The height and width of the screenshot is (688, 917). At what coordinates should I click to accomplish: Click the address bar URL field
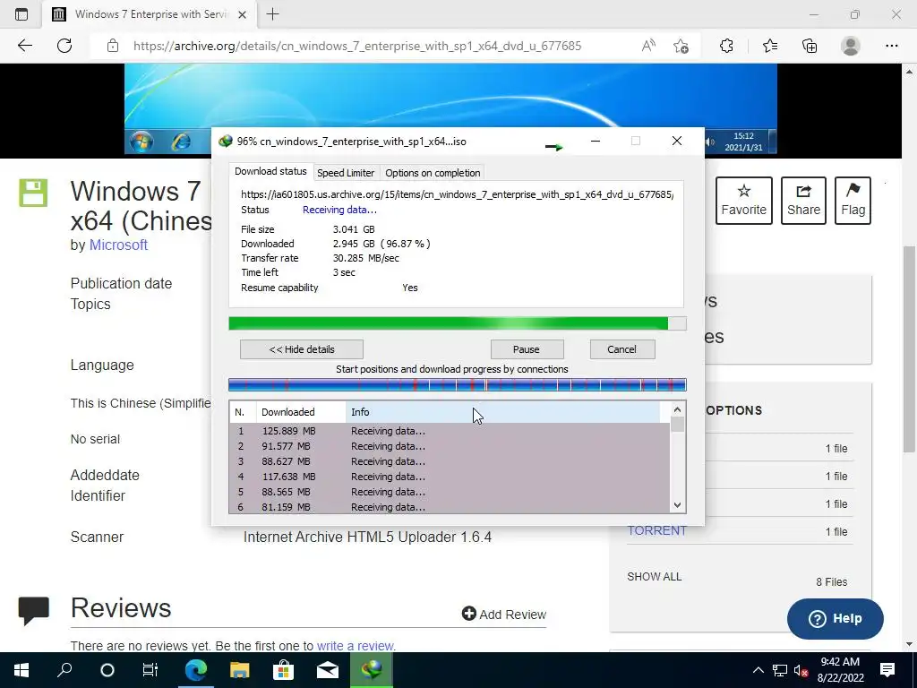[x=356, y=46]
